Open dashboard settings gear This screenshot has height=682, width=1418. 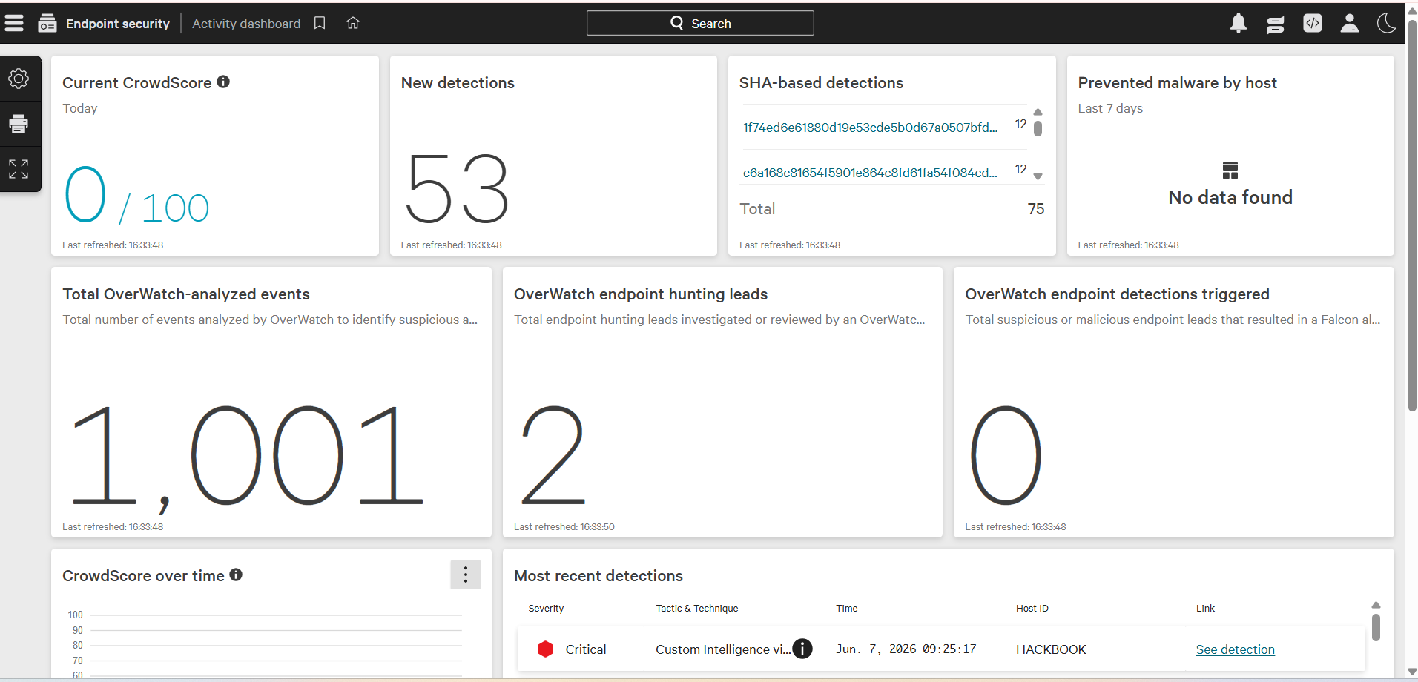[19, 79]
